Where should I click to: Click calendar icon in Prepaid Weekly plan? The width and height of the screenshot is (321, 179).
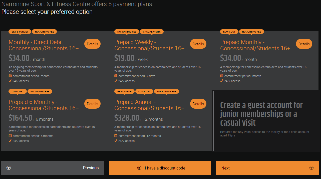pos(116,76)
